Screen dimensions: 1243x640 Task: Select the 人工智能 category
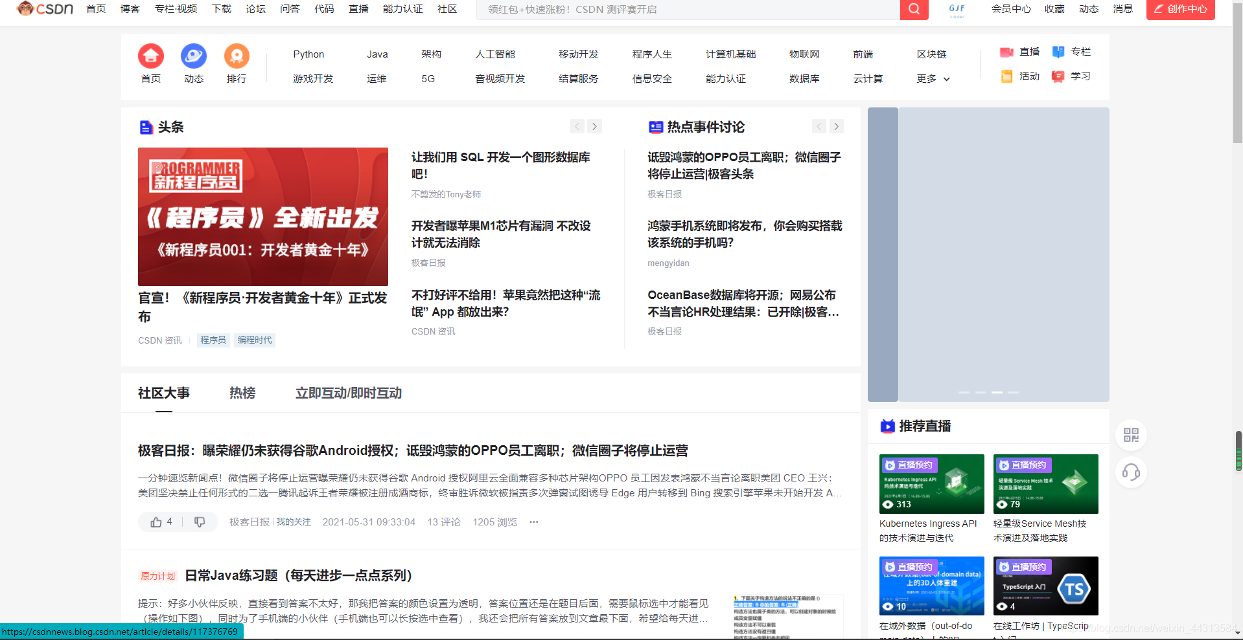pos(495,54)
